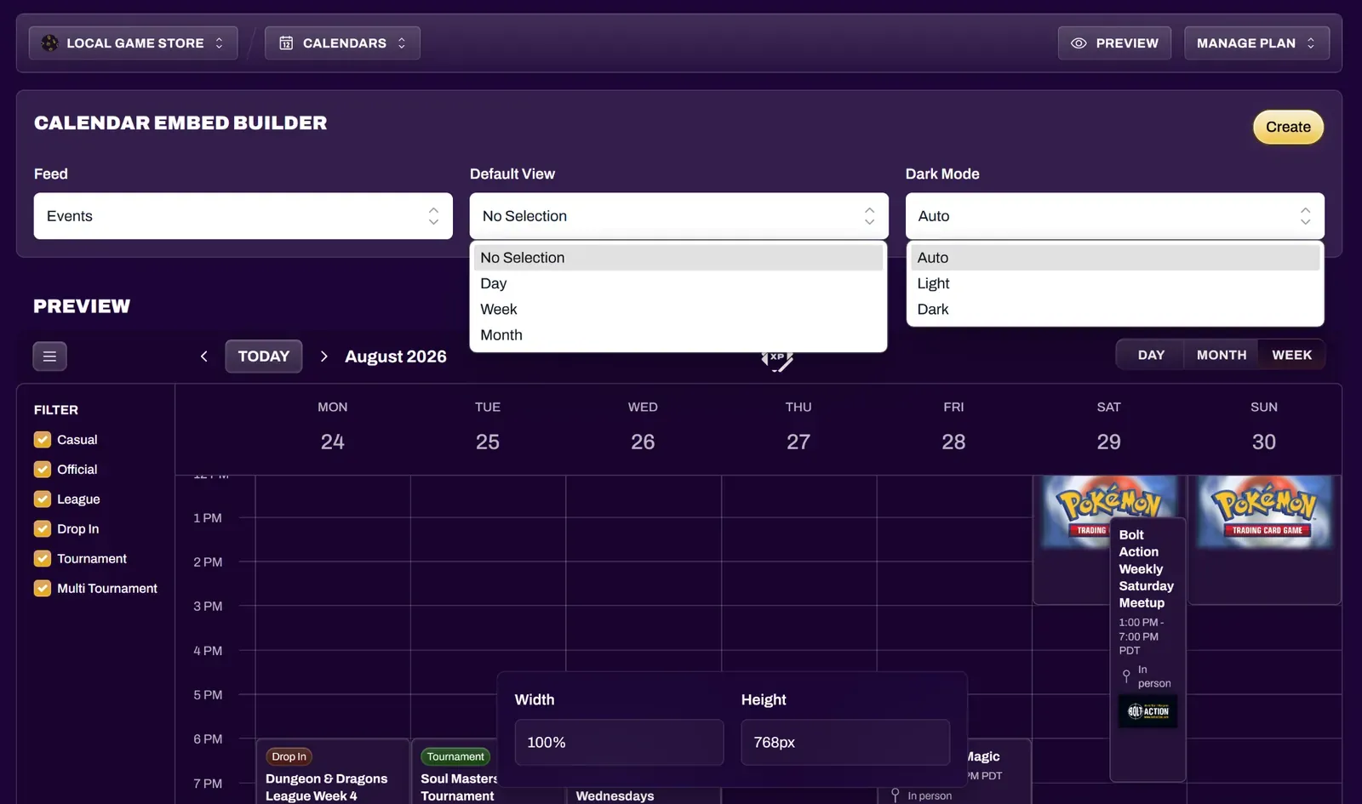Toggle the League filter checkbox
This screenshot has width=1362, height=804.
(43, 499)
